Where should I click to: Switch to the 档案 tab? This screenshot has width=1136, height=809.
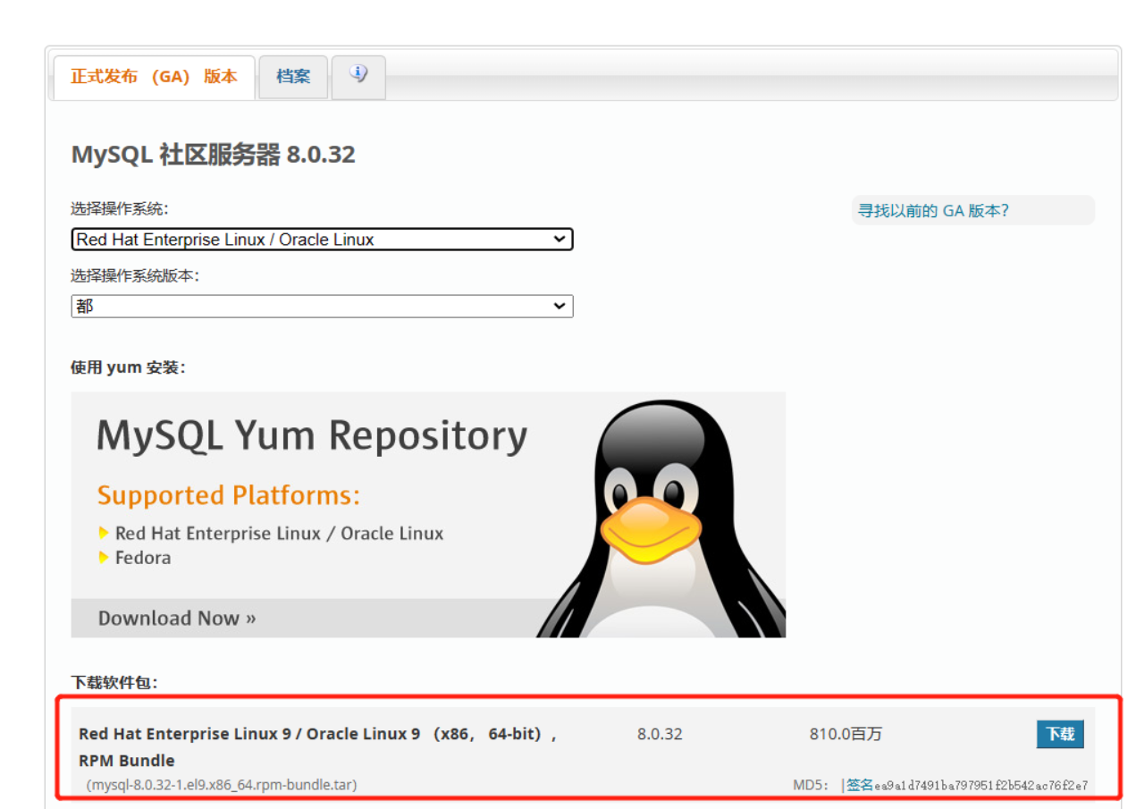293,77
